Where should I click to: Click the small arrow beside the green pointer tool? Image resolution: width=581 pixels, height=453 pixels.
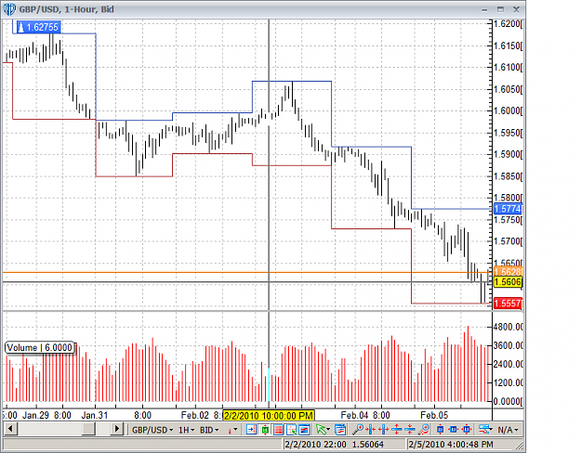pyautogui.click(x=328, y=430)
